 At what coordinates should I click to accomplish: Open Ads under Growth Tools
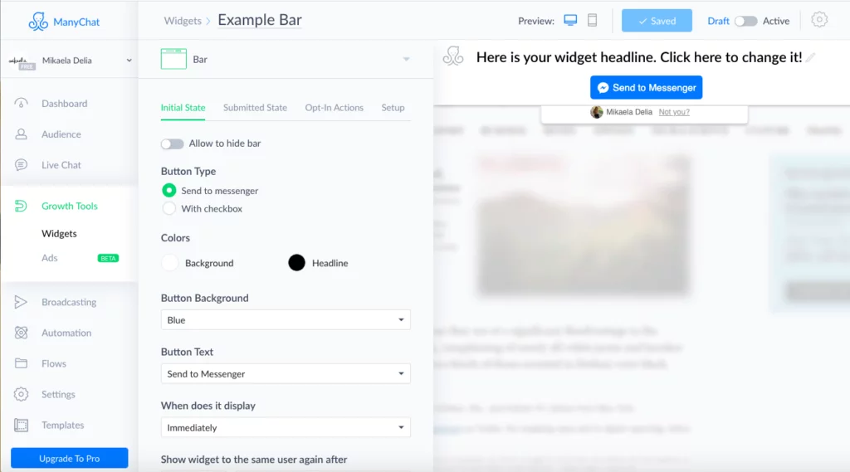point(49,258)
